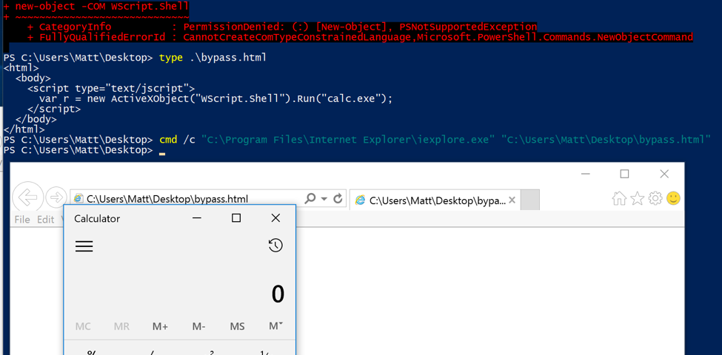Open the Calculator hamburger navigation menu

coord(84,246)
